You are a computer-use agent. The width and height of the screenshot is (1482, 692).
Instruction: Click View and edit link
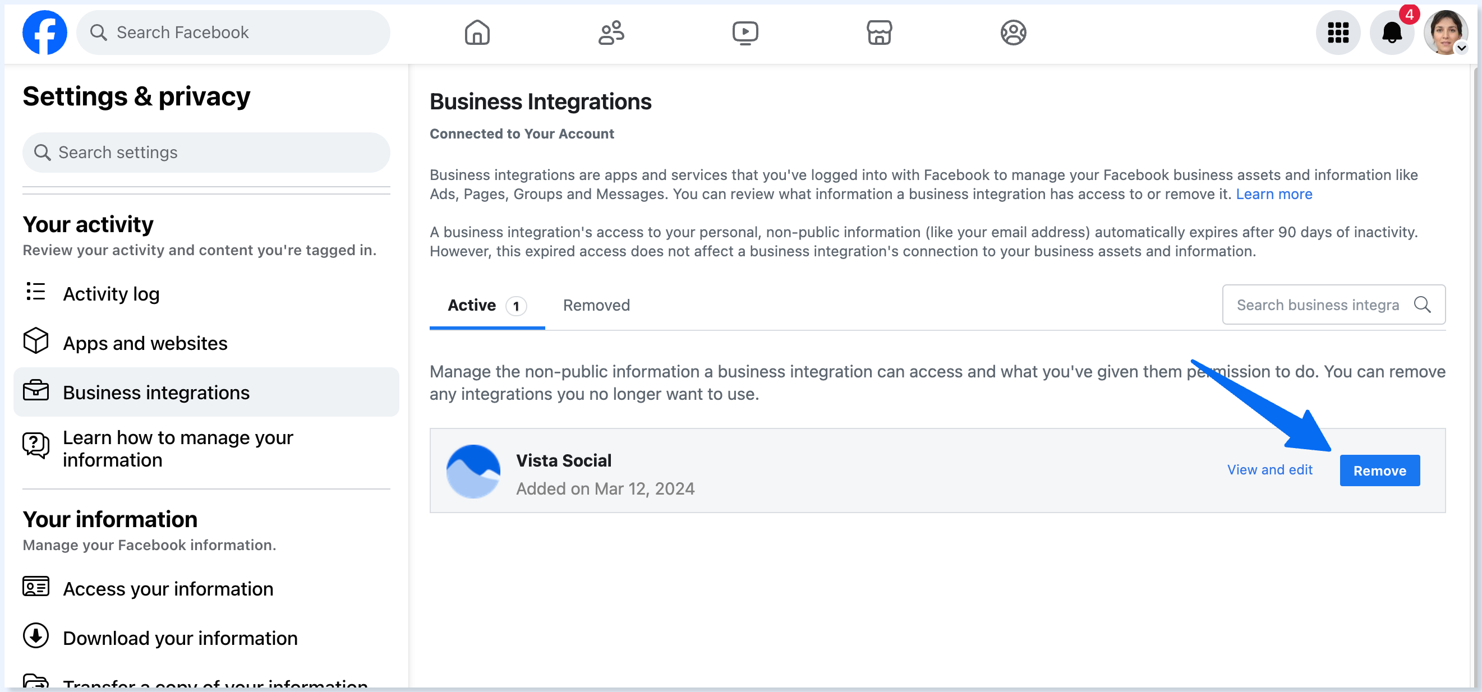click(x=1269, y=469)
